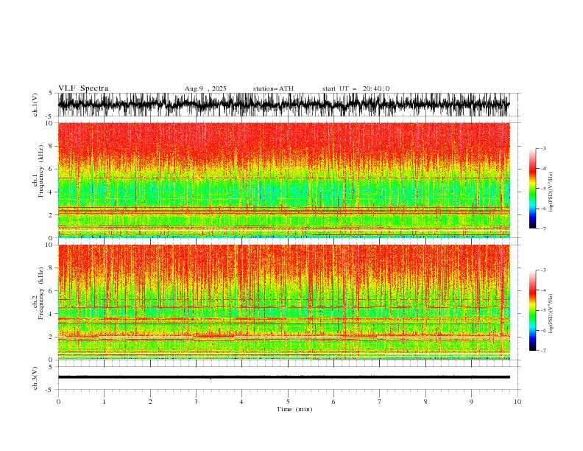Click the 'station=ATH' label
The width and height of the screenshot is (583, 451).
273,88
